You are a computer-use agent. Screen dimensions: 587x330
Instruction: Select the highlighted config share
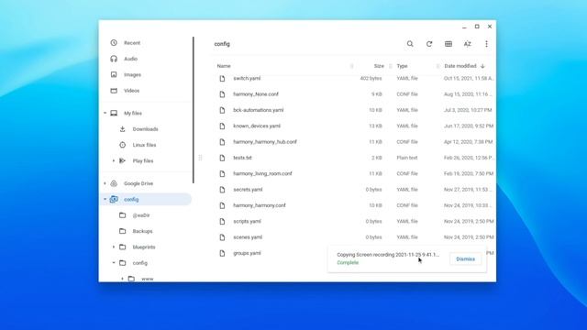click(146, 200)
